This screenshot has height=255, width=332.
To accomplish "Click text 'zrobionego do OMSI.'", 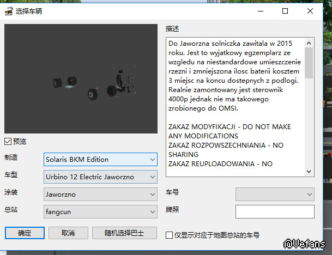I will (x=203, y=108).
